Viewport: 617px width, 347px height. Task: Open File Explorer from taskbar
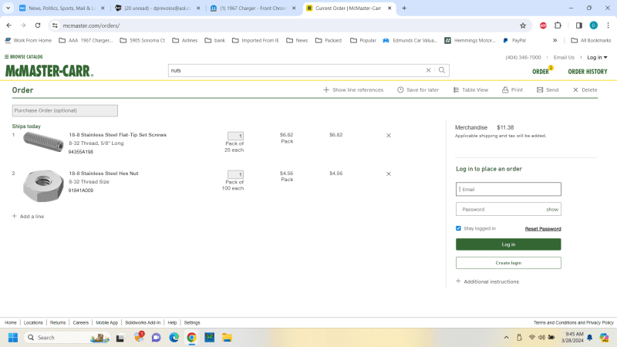[x=227, y=338]
